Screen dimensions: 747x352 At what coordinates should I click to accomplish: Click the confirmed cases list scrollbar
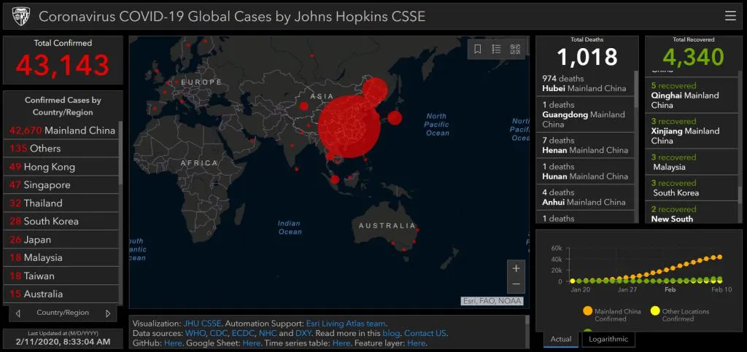tap(120, 153)
